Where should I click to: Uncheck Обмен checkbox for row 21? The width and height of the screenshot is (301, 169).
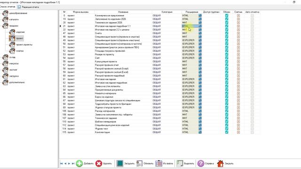point(227,26)
